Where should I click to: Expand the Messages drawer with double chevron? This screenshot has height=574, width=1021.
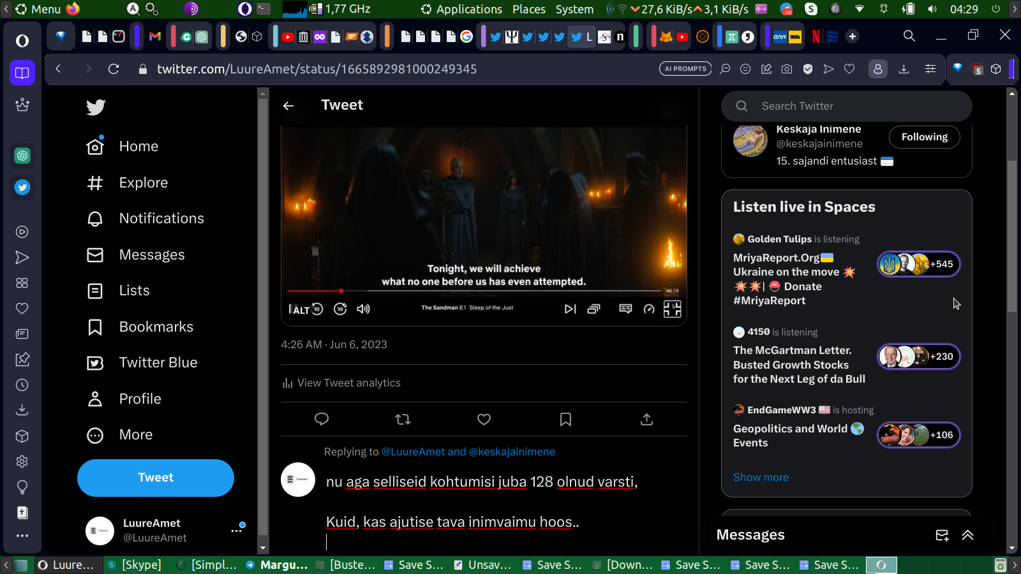tap(968, 535)
